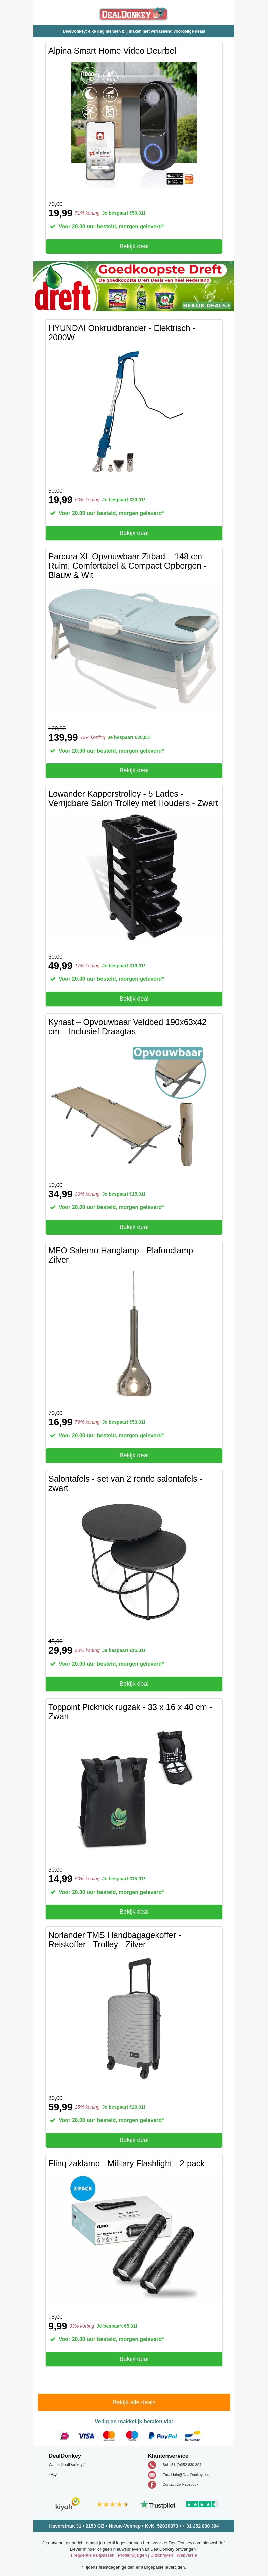The image size is (268, 2576).
Task: Click the Mastercard payment logo
Action: point(109,2435)
